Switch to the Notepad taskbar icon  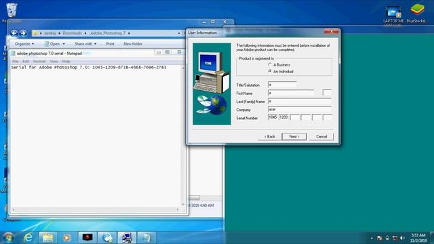[x=146, y=237]
